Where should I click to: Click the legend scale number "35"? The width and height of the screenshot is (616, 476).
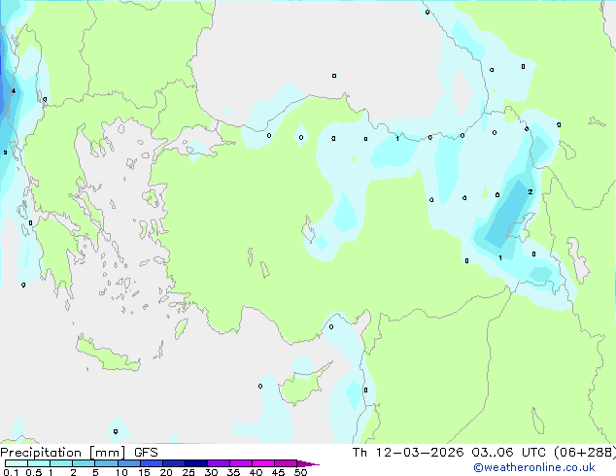coord(233,472)
